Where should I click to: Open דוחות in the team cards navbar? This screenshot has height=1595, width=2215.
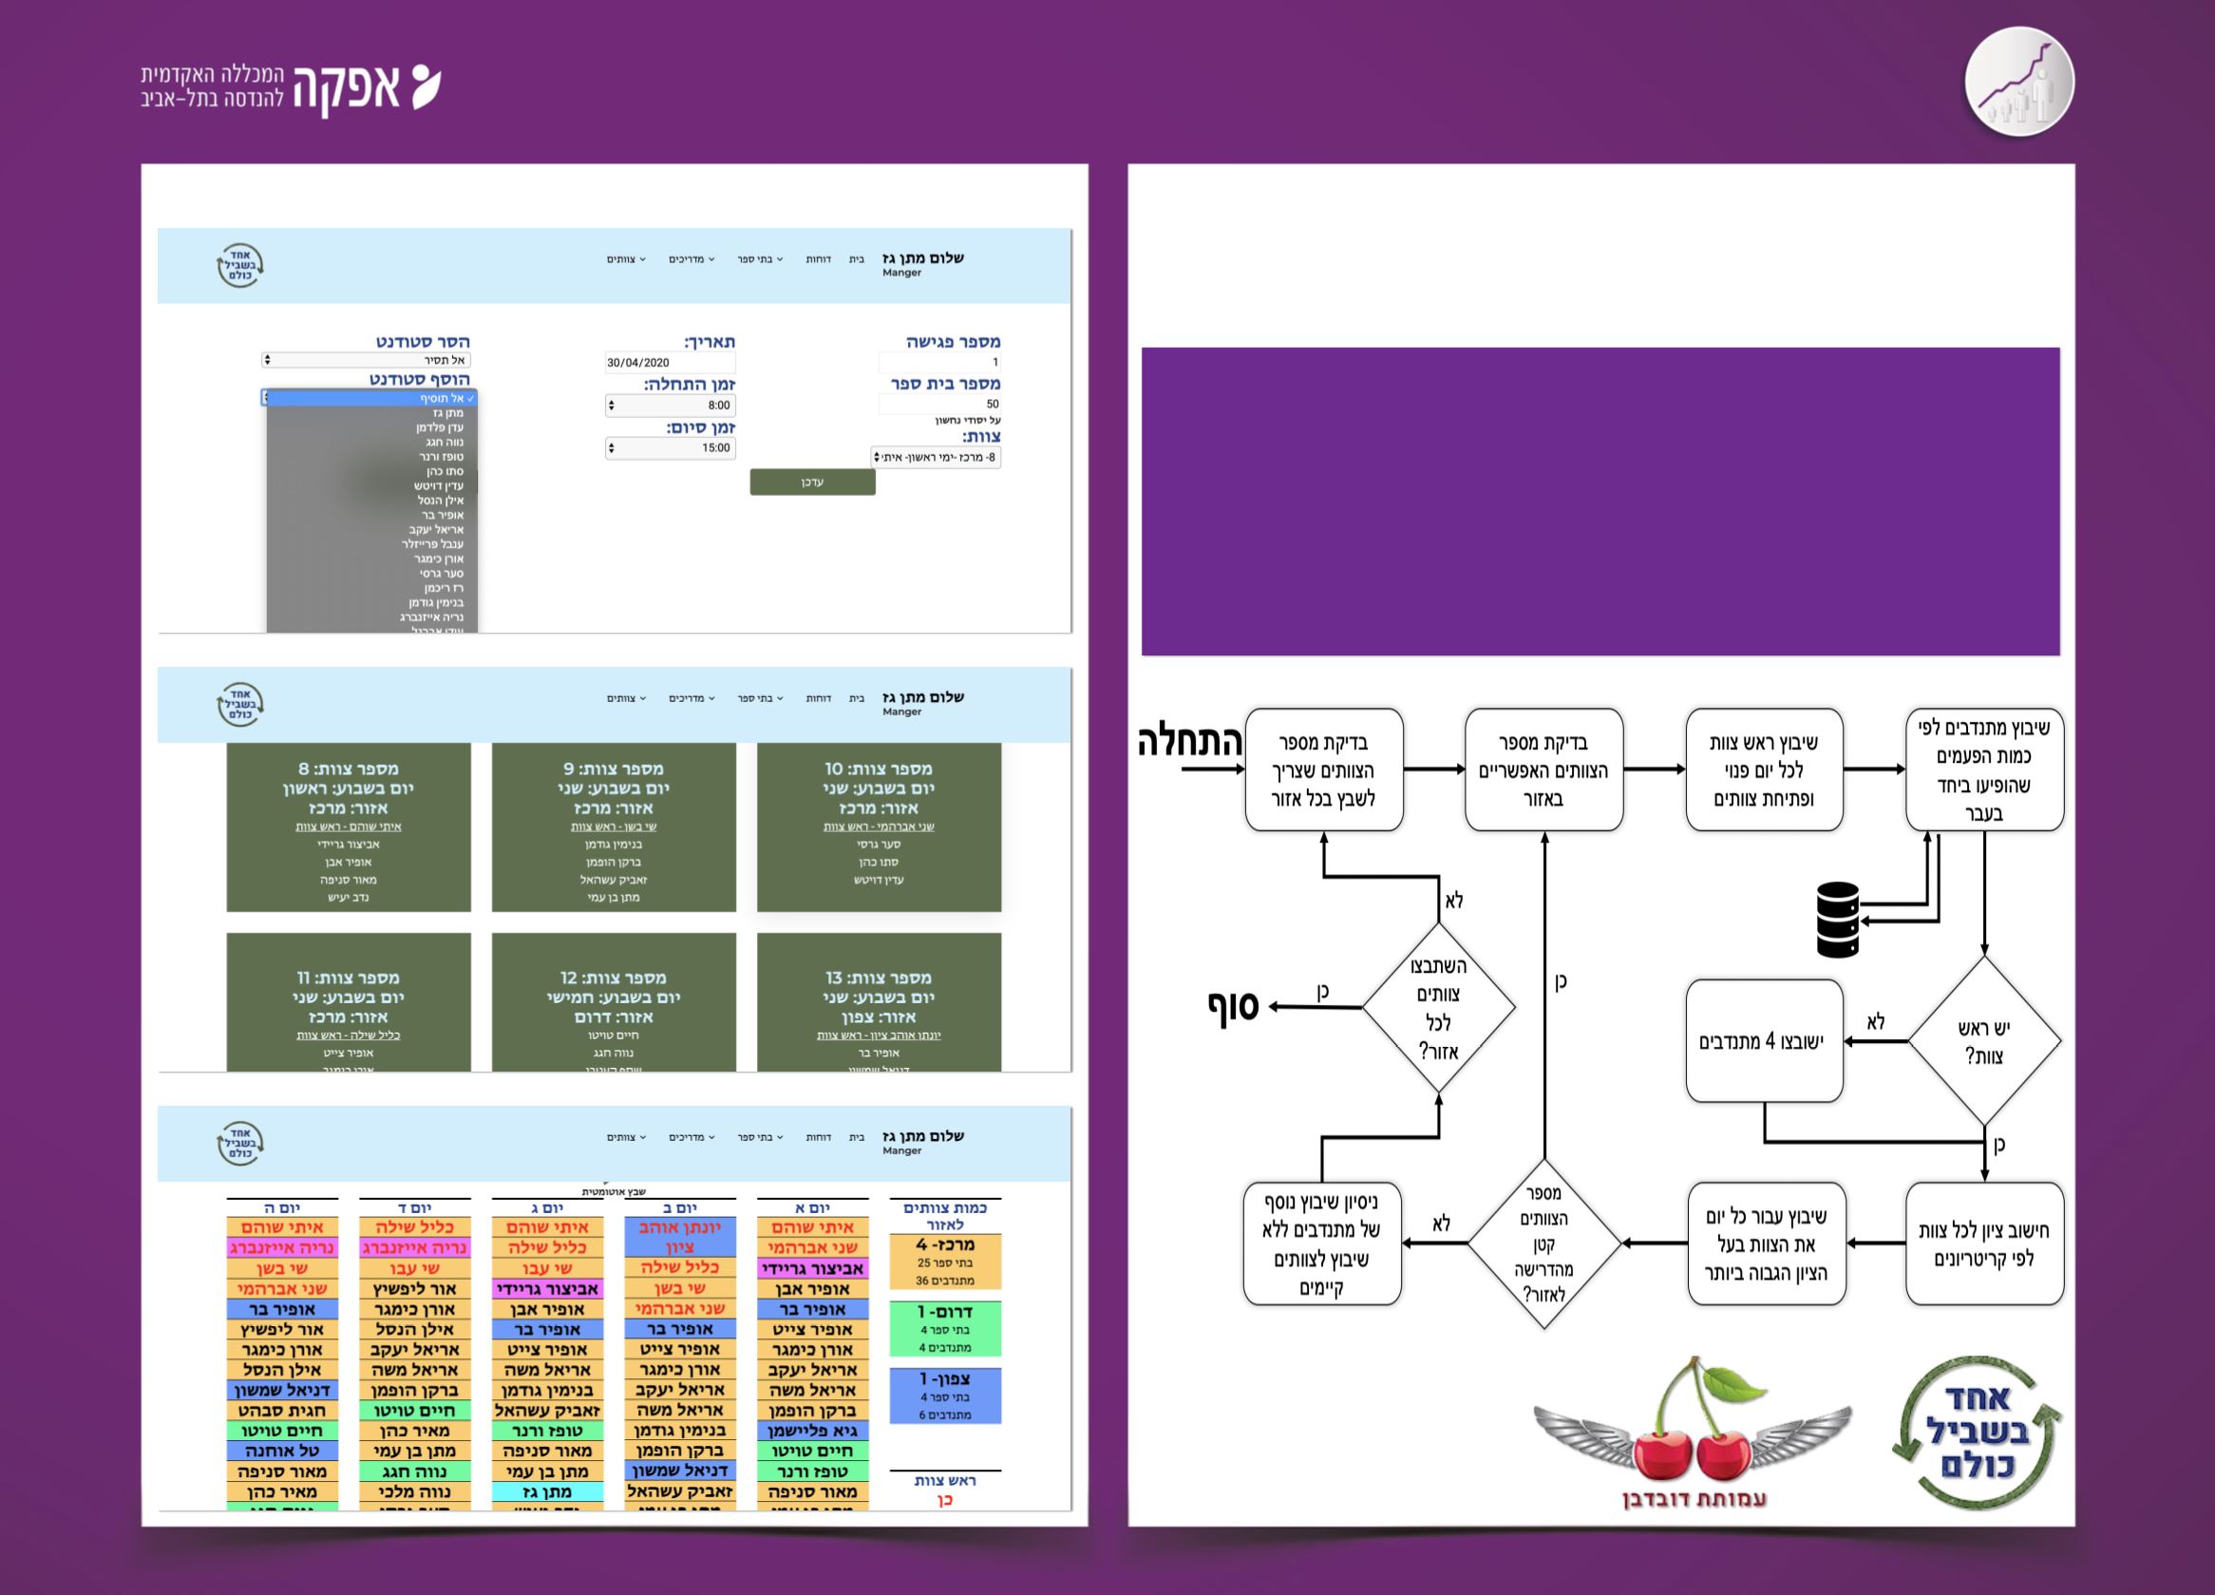[819, 699]
